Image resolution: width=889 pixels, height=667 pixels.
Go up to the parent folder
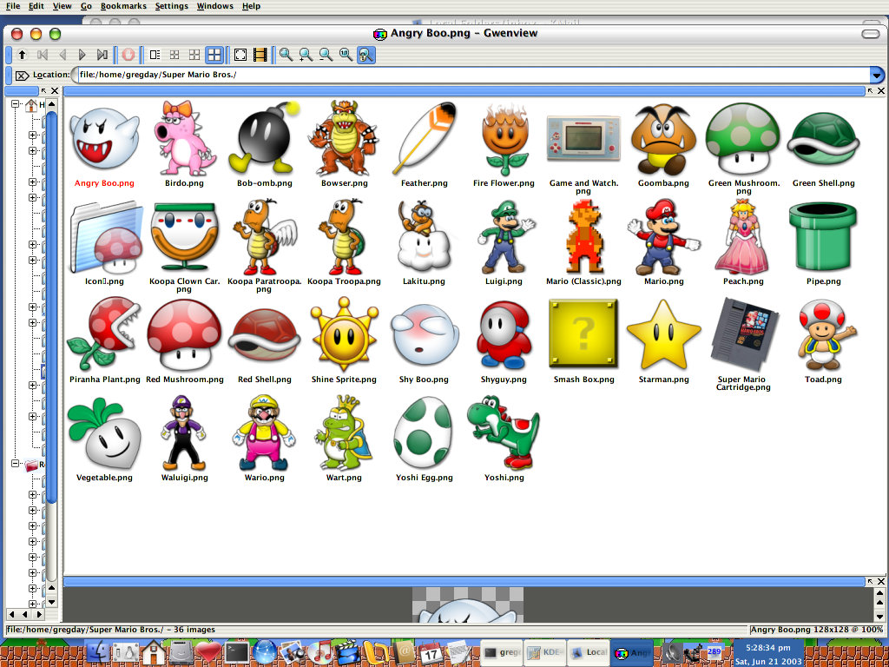pyautogui.click(x=22, y=55)
